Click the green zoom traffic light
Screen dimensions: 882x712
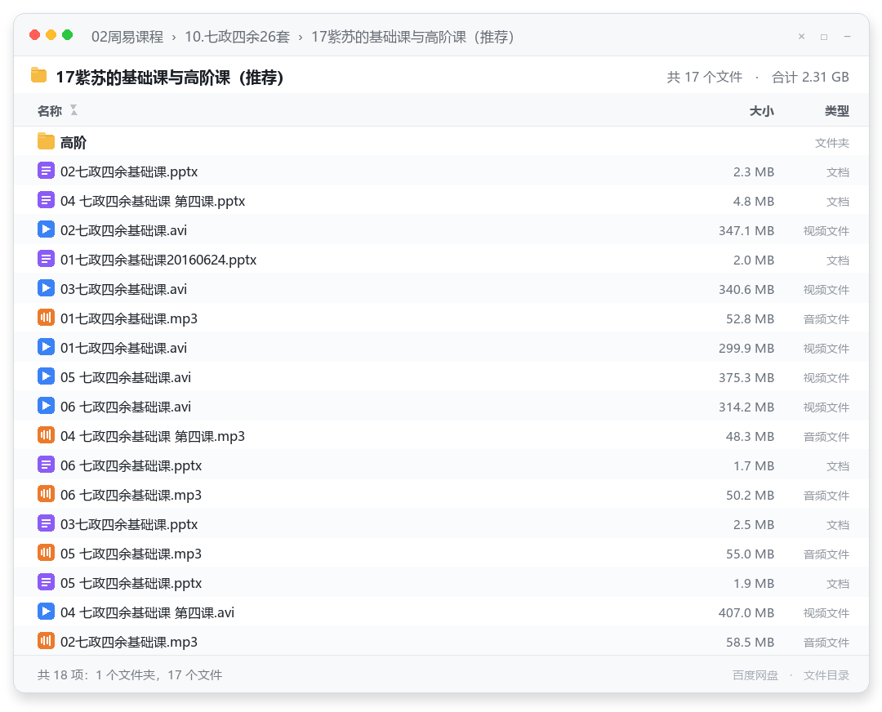(x=68, y=35)
